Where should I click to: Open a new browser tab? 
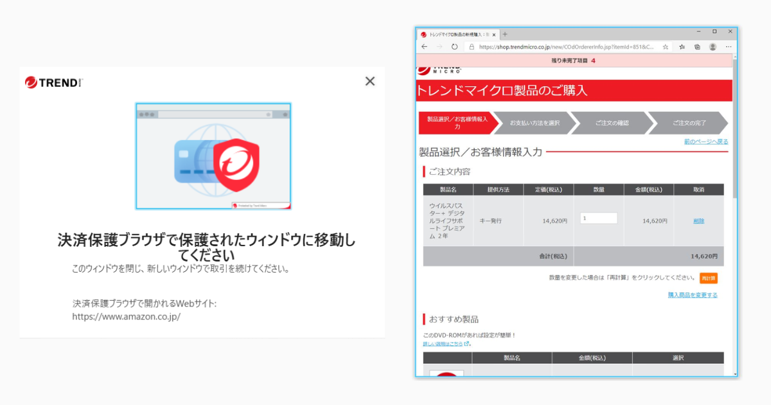point(505,34)
